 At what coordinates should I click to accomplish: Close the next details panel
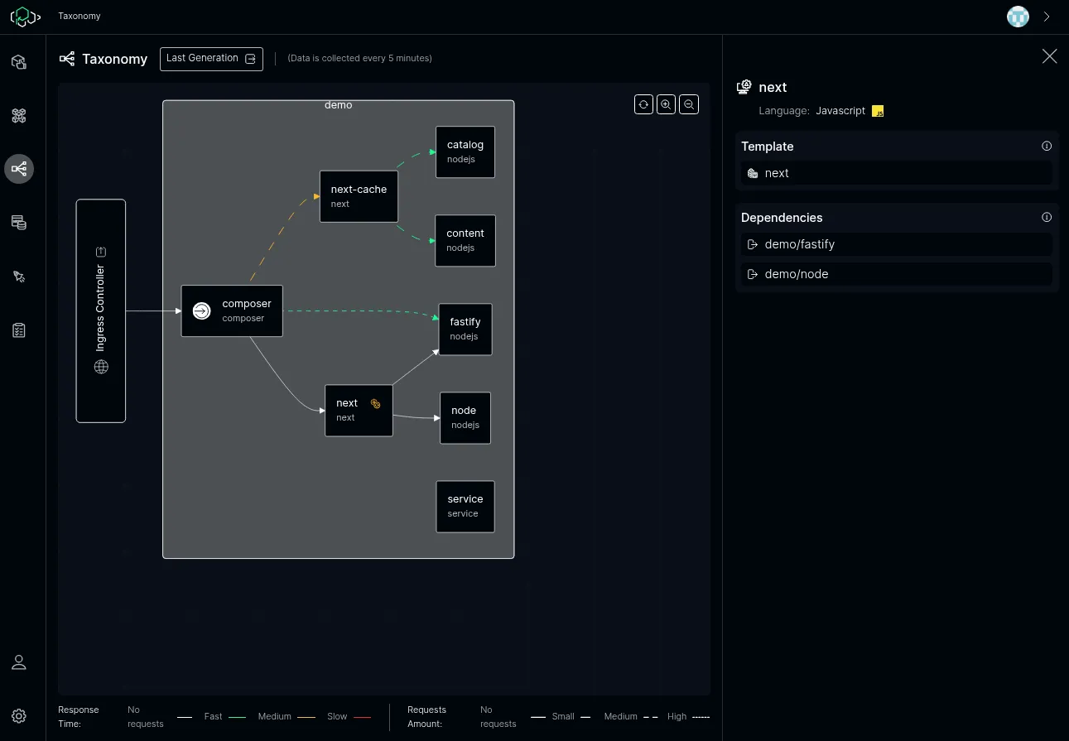[x=1049, y=56]
